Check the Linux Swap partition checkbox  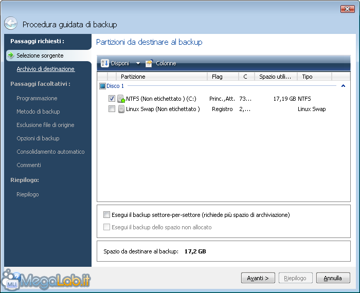pos(112,109)
